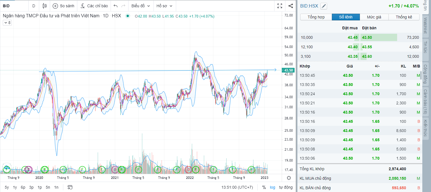Switch to the Thống kê tab

404,17
